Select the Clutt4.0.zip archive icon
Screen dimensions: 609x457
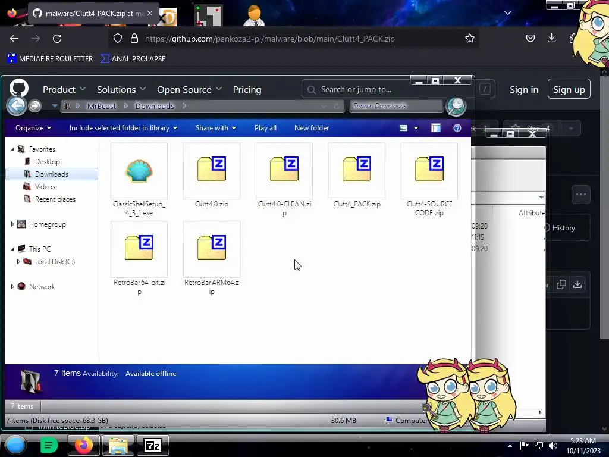tap(212, 169)
